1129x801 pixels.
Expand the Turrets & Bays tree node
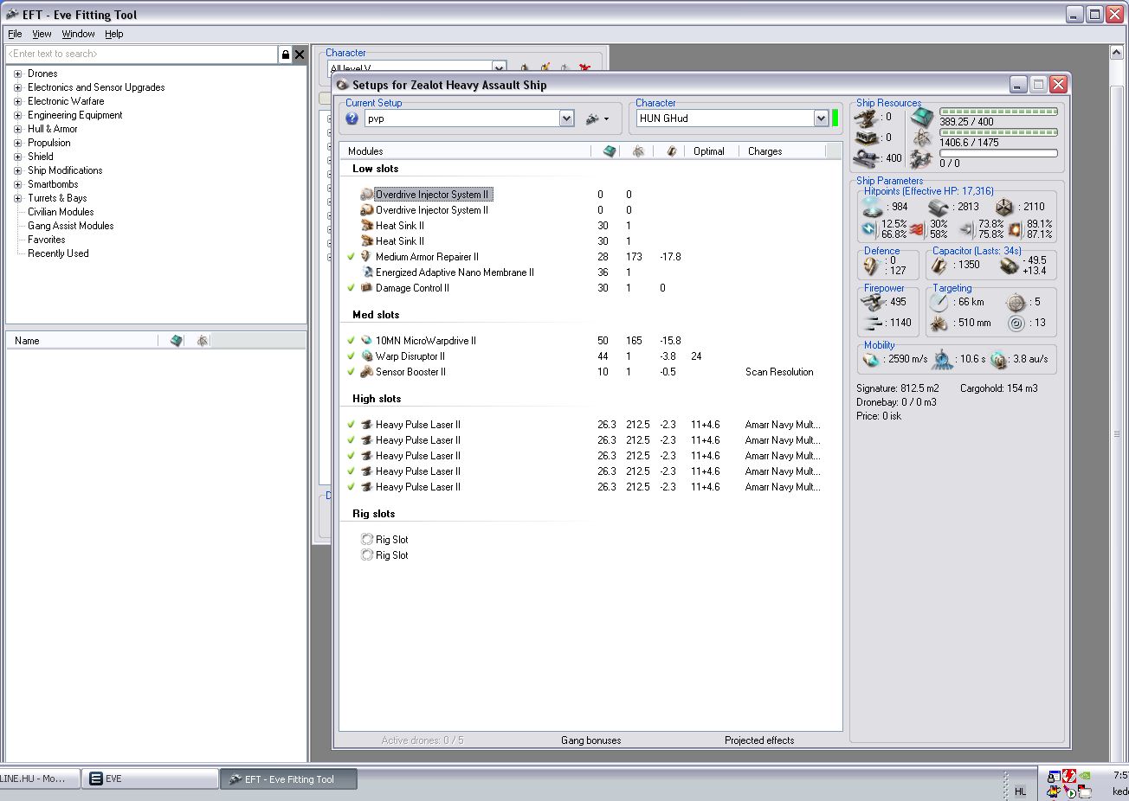tap(17, 198)
